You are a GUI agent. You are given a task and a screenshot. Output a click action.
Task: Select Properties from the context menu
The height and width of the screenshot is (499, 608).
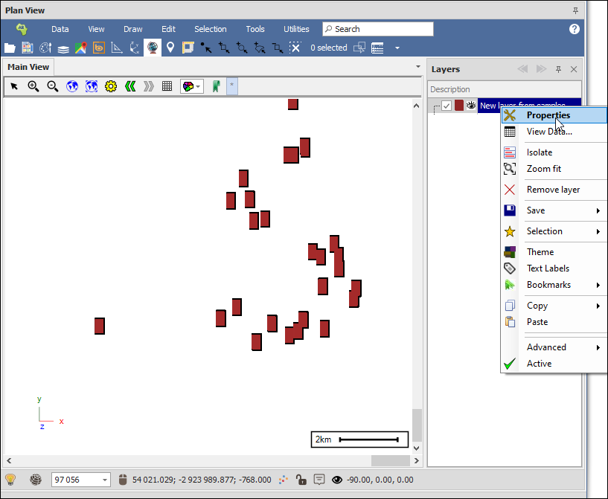548,115
